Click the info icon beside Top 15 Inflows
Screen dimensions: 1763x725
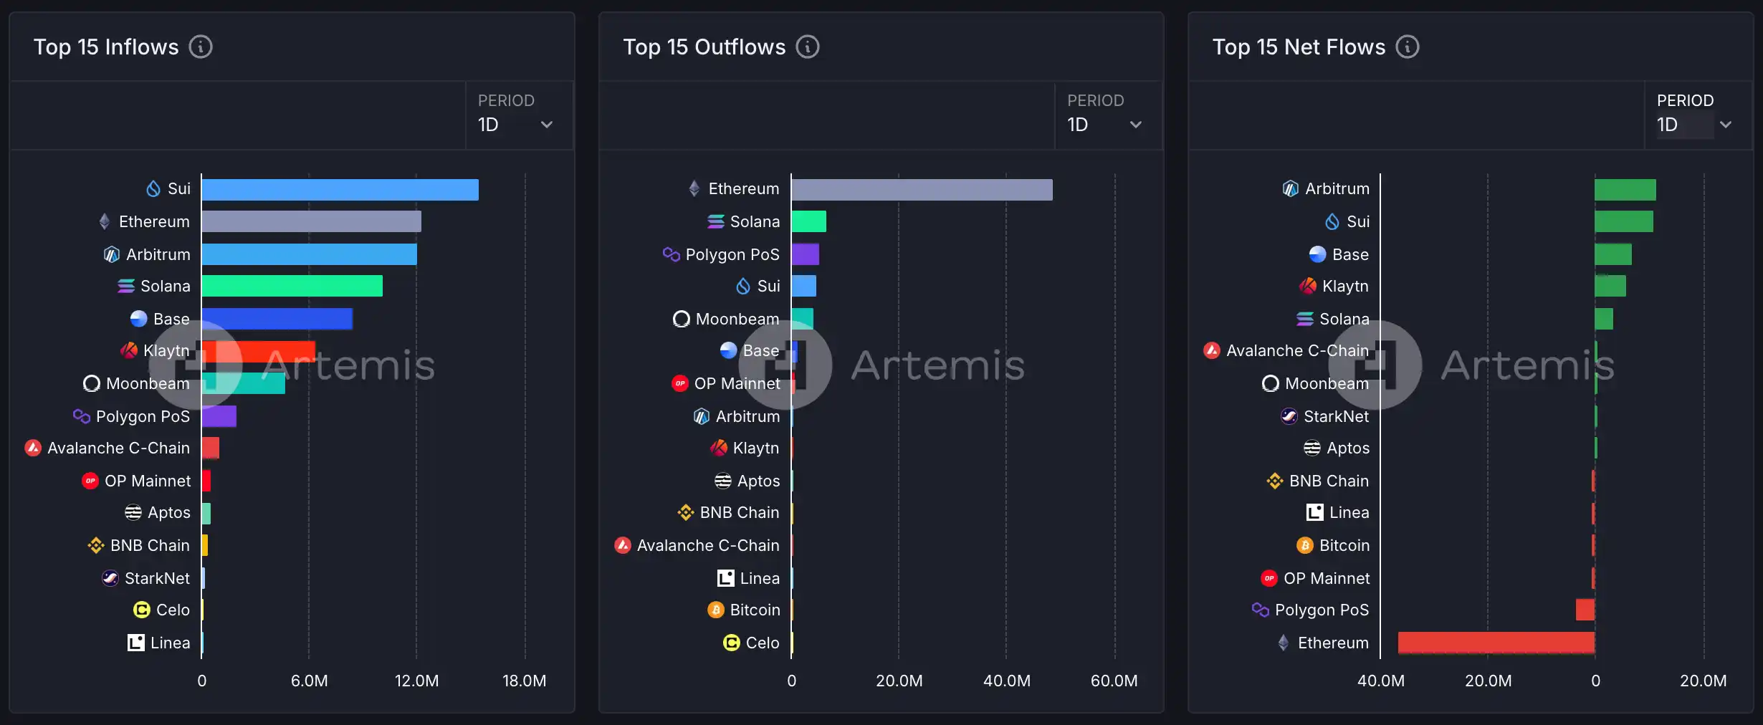coord(201,47)
